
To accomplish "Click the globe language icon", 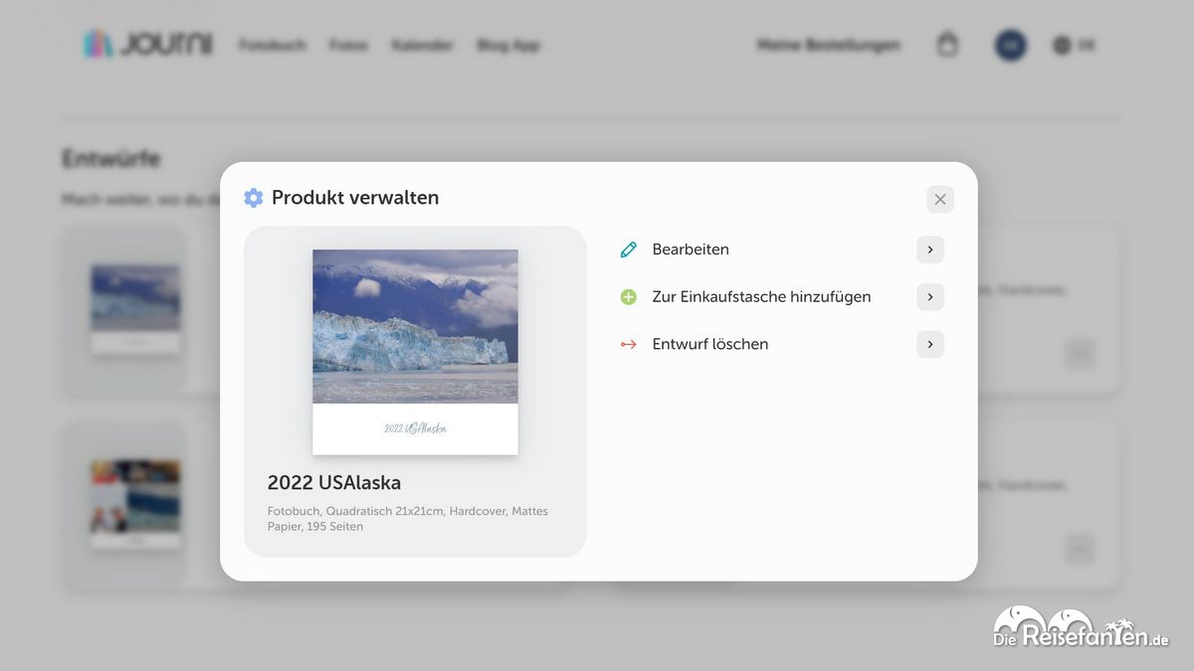I will point(1062,45).
